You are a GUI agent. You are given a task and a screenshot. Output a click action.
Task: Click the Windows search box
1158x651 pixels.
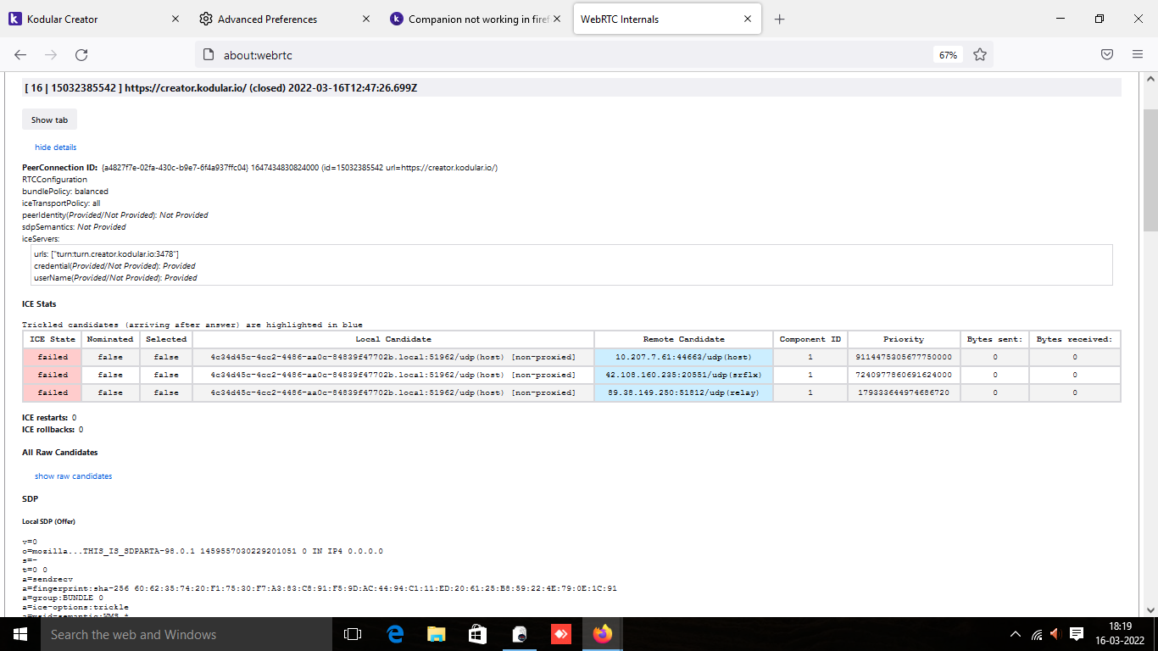pos(186,634)
